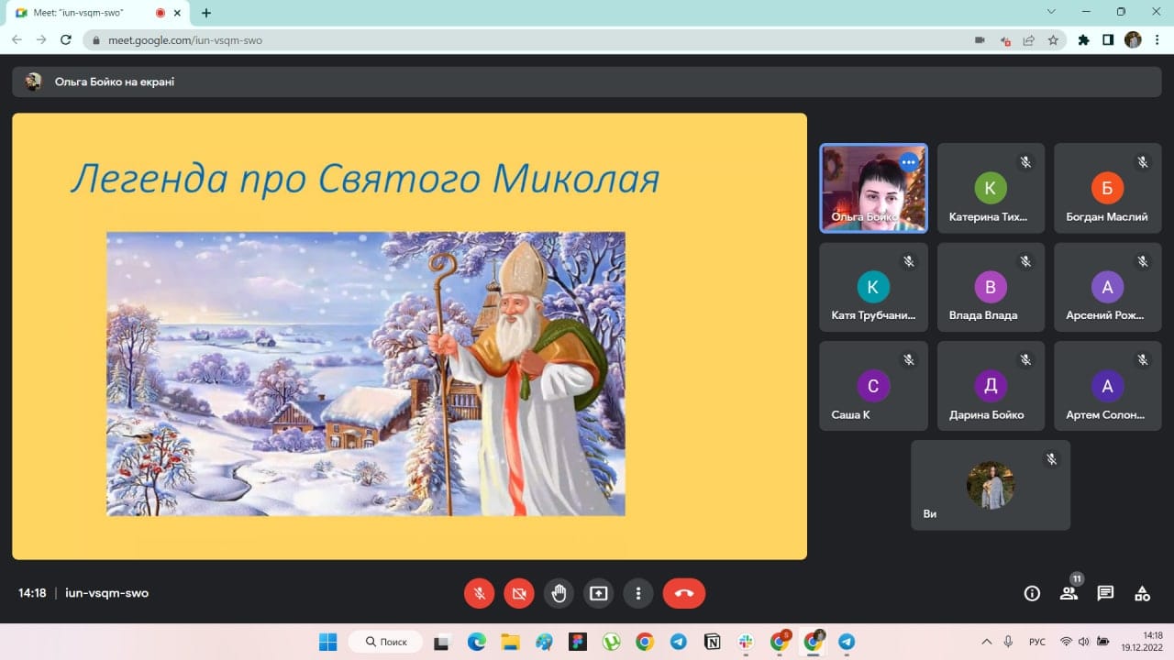Click the red leave call button
Screen dimensions: 1174x660
pyautogui.click(x=683, y=593)
